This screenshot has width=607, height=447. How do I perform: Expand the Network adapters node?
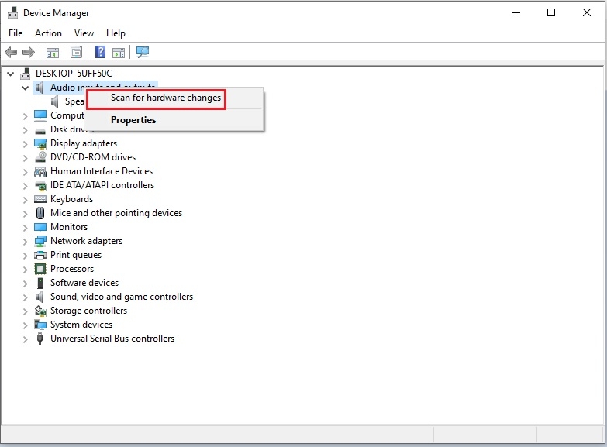(25, 242)
